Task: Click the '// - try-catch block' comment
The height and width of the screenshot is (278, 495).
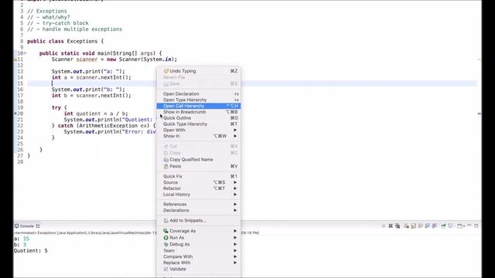Action: click(x=58, y=23)
